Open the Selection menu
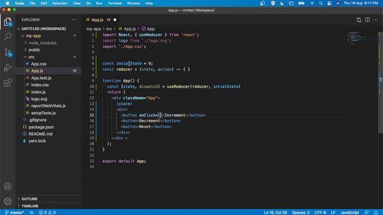Image resolution: width=383 pixels, height=215 pixels. (60, 3)
